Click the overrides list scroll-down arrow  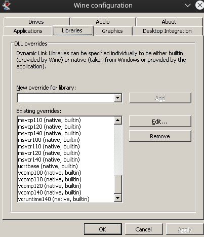118,197
